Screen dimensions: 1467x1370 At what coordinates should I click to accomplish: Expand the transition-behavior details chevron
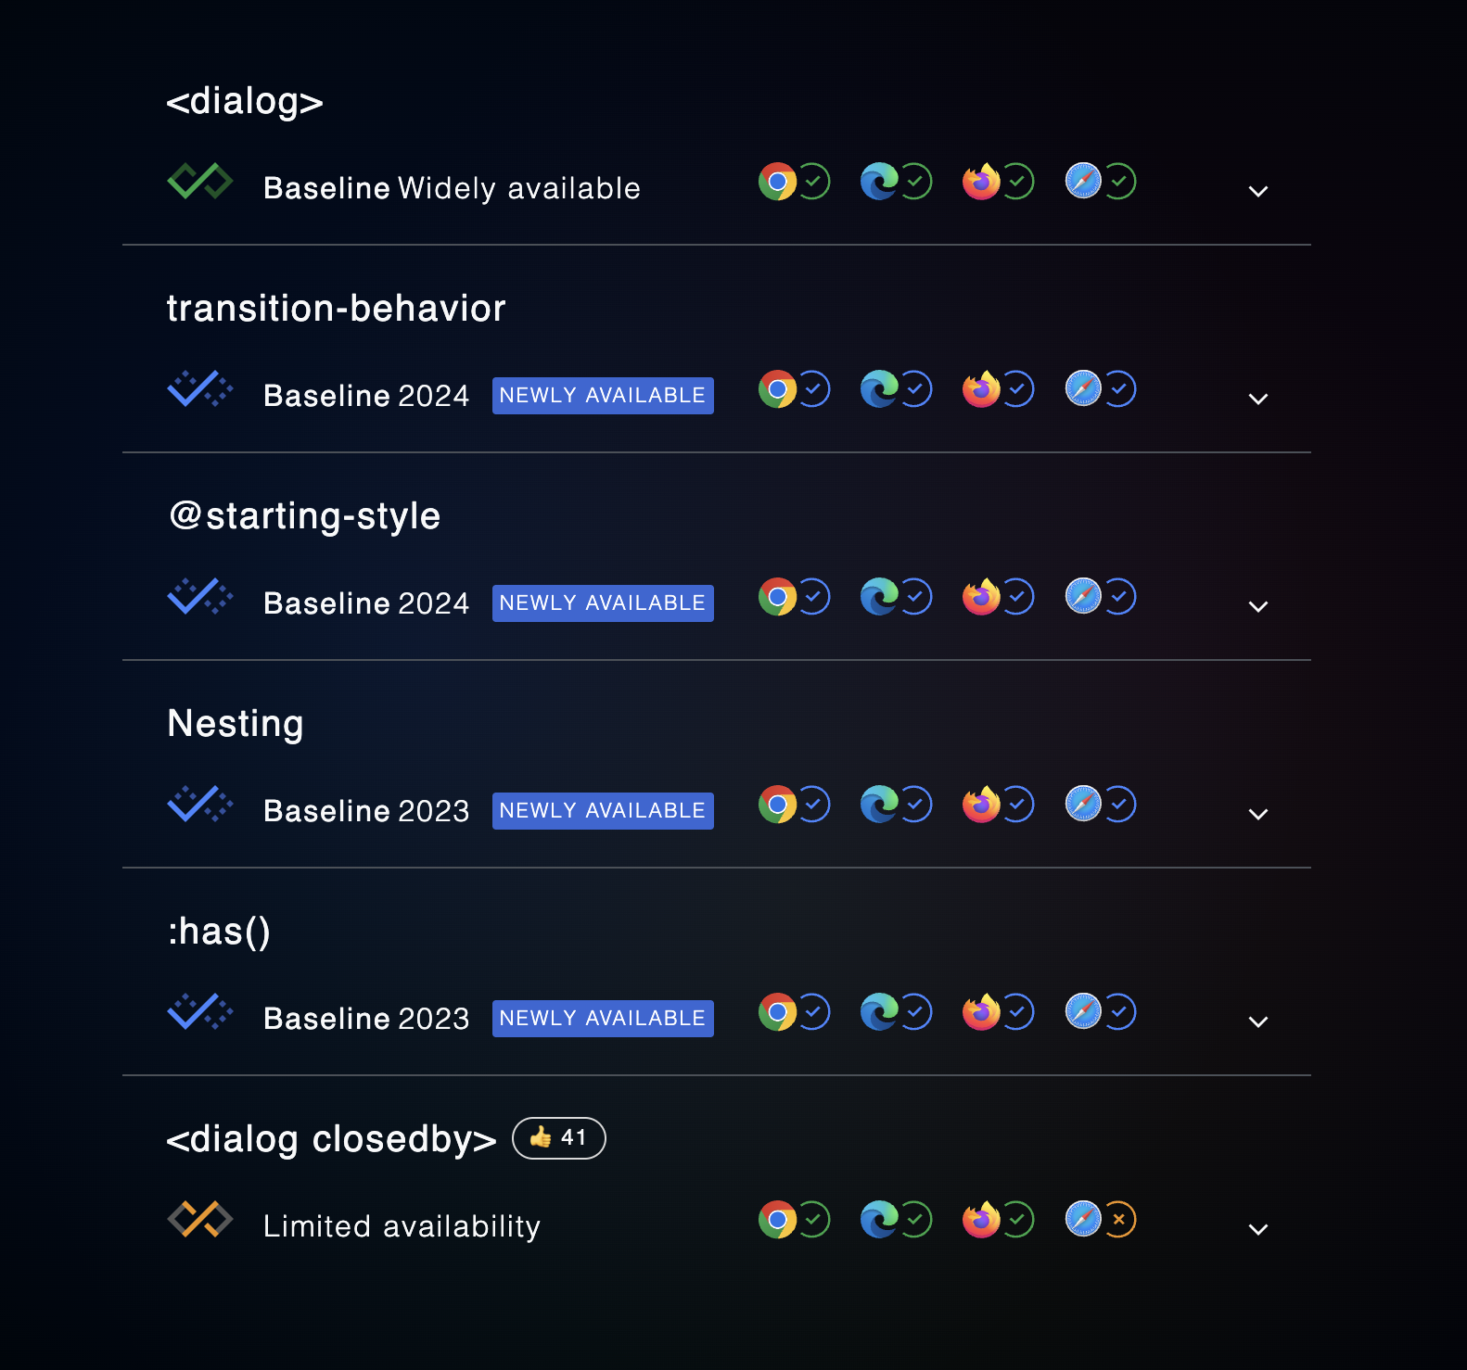[x=1257, y=400]
